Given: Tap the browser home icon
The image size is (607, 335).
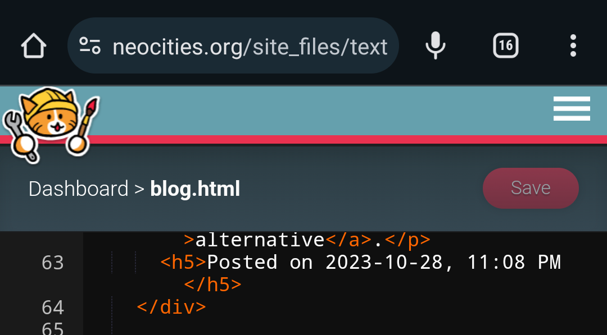Looking at the screenshot, I should pos(34,45).
